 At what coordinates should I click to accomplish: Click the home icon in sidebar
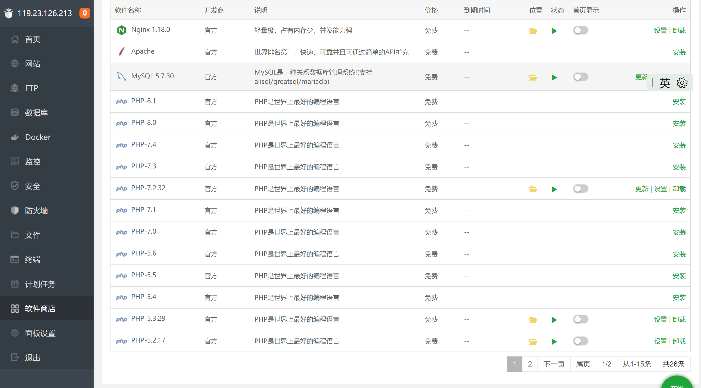[x=15, y=39]
